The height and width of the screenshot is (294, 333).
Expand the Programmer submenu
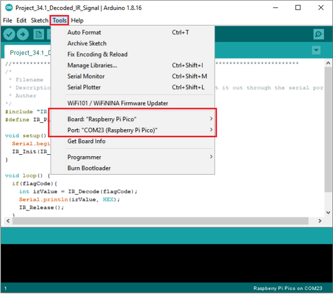tap(133, 157)
